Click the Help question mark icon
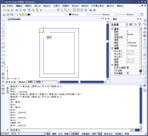Viewport: 148px width, 136px height. click(x=94, y=10)
